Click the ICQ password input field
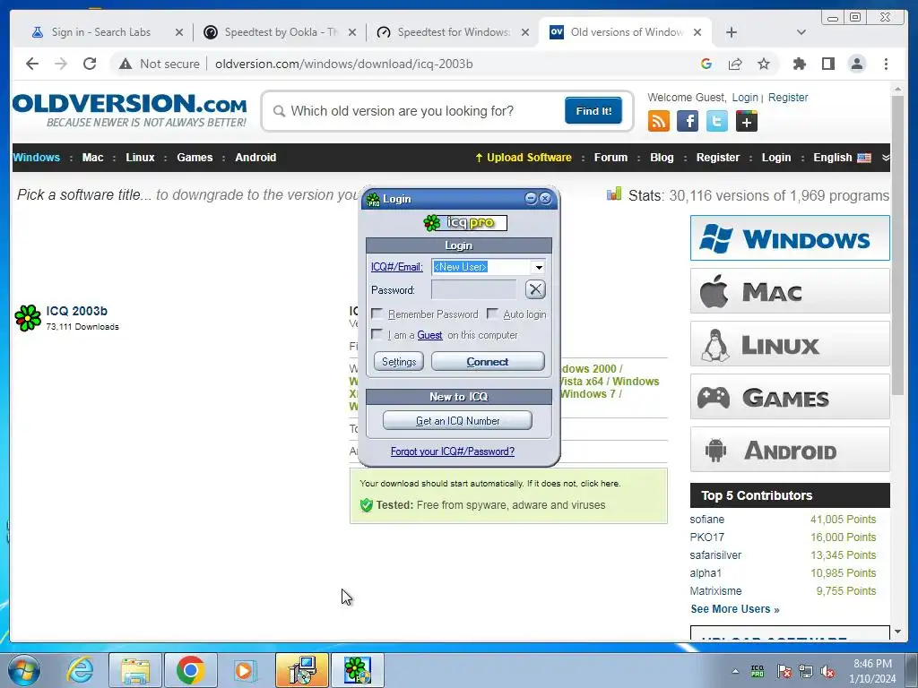Image resolution: width=918 pixels, height=688 pixels. point(474,289)
